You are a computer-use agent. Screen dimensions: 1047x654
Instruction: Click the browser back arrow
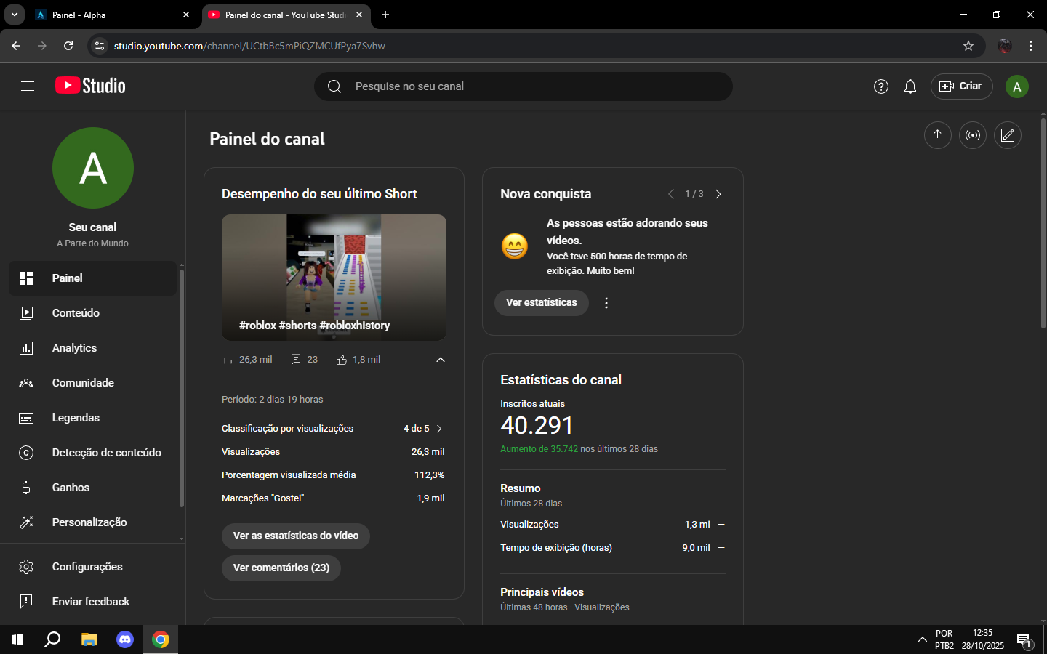pyautogui.click(x=16, y=46)
